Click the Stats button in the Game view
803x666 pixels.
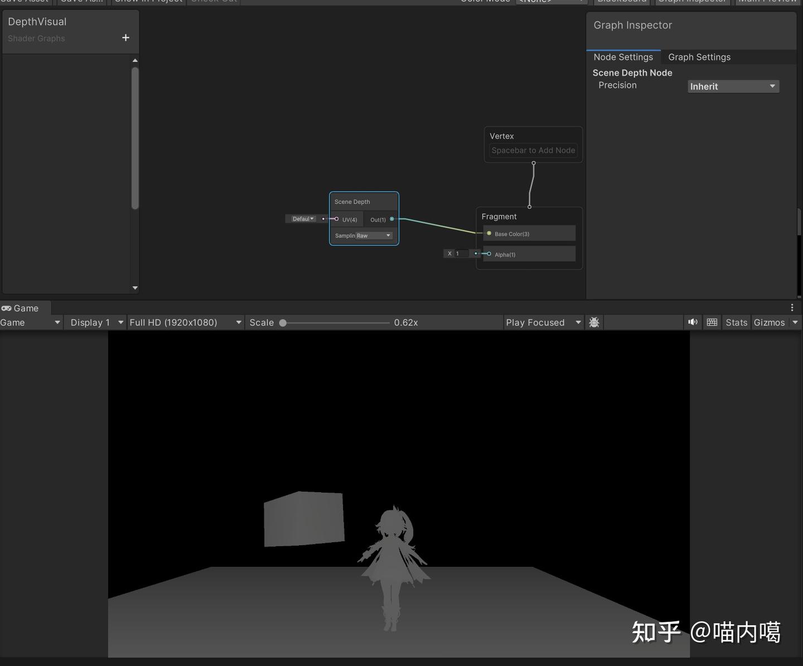click(736, 322)
